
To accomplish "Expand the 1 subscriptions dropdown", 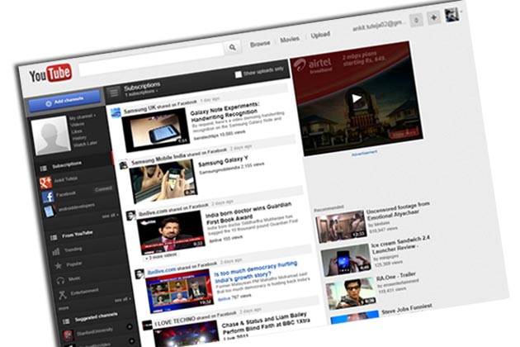I will point(141,93).
